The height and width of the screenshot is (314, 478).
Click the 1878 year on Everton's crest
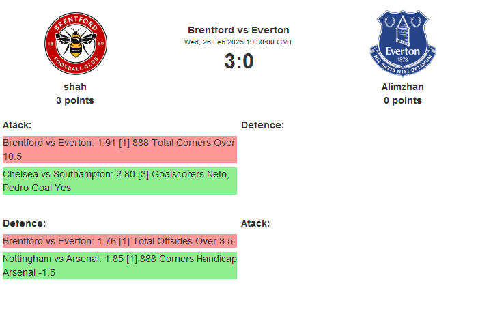click(403, 59)
